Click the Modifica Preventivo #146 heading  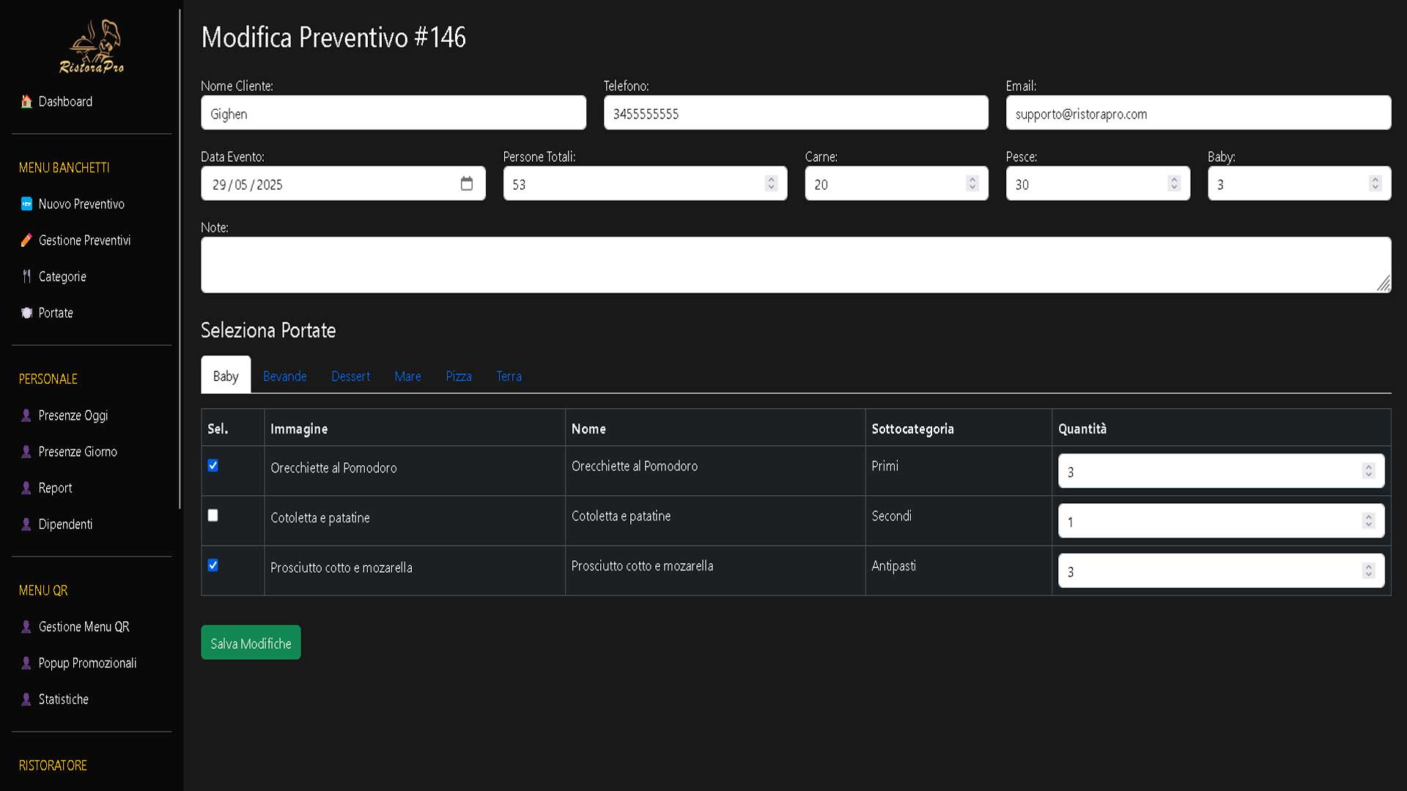(x=333, y=37)
